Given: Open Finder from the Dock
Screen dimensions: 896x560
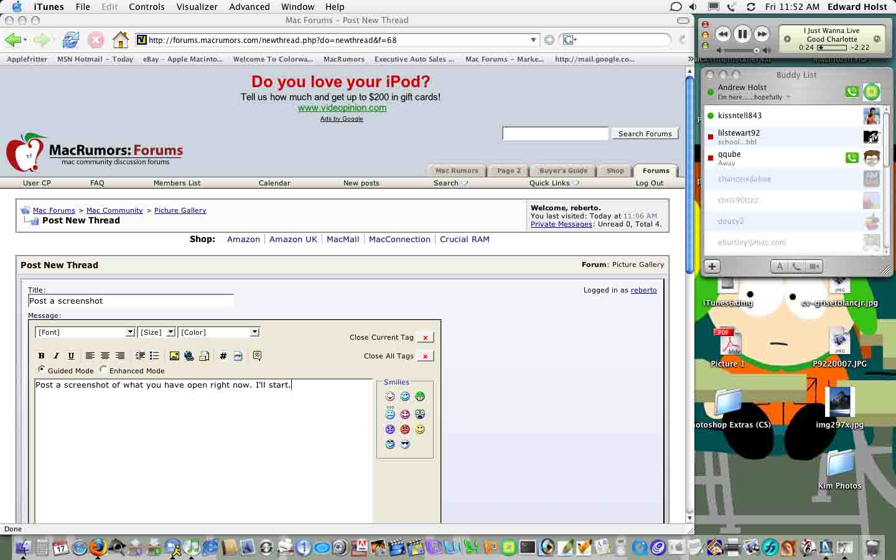Looking at the screenshot, I should (x=22, y=548).
